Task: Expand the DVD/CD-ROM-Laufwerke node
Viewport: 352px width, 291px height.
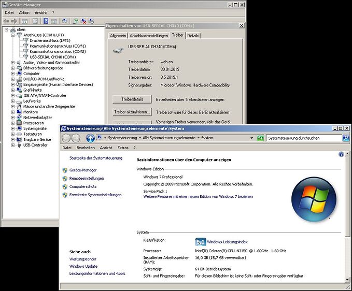Action: (13, 79)
